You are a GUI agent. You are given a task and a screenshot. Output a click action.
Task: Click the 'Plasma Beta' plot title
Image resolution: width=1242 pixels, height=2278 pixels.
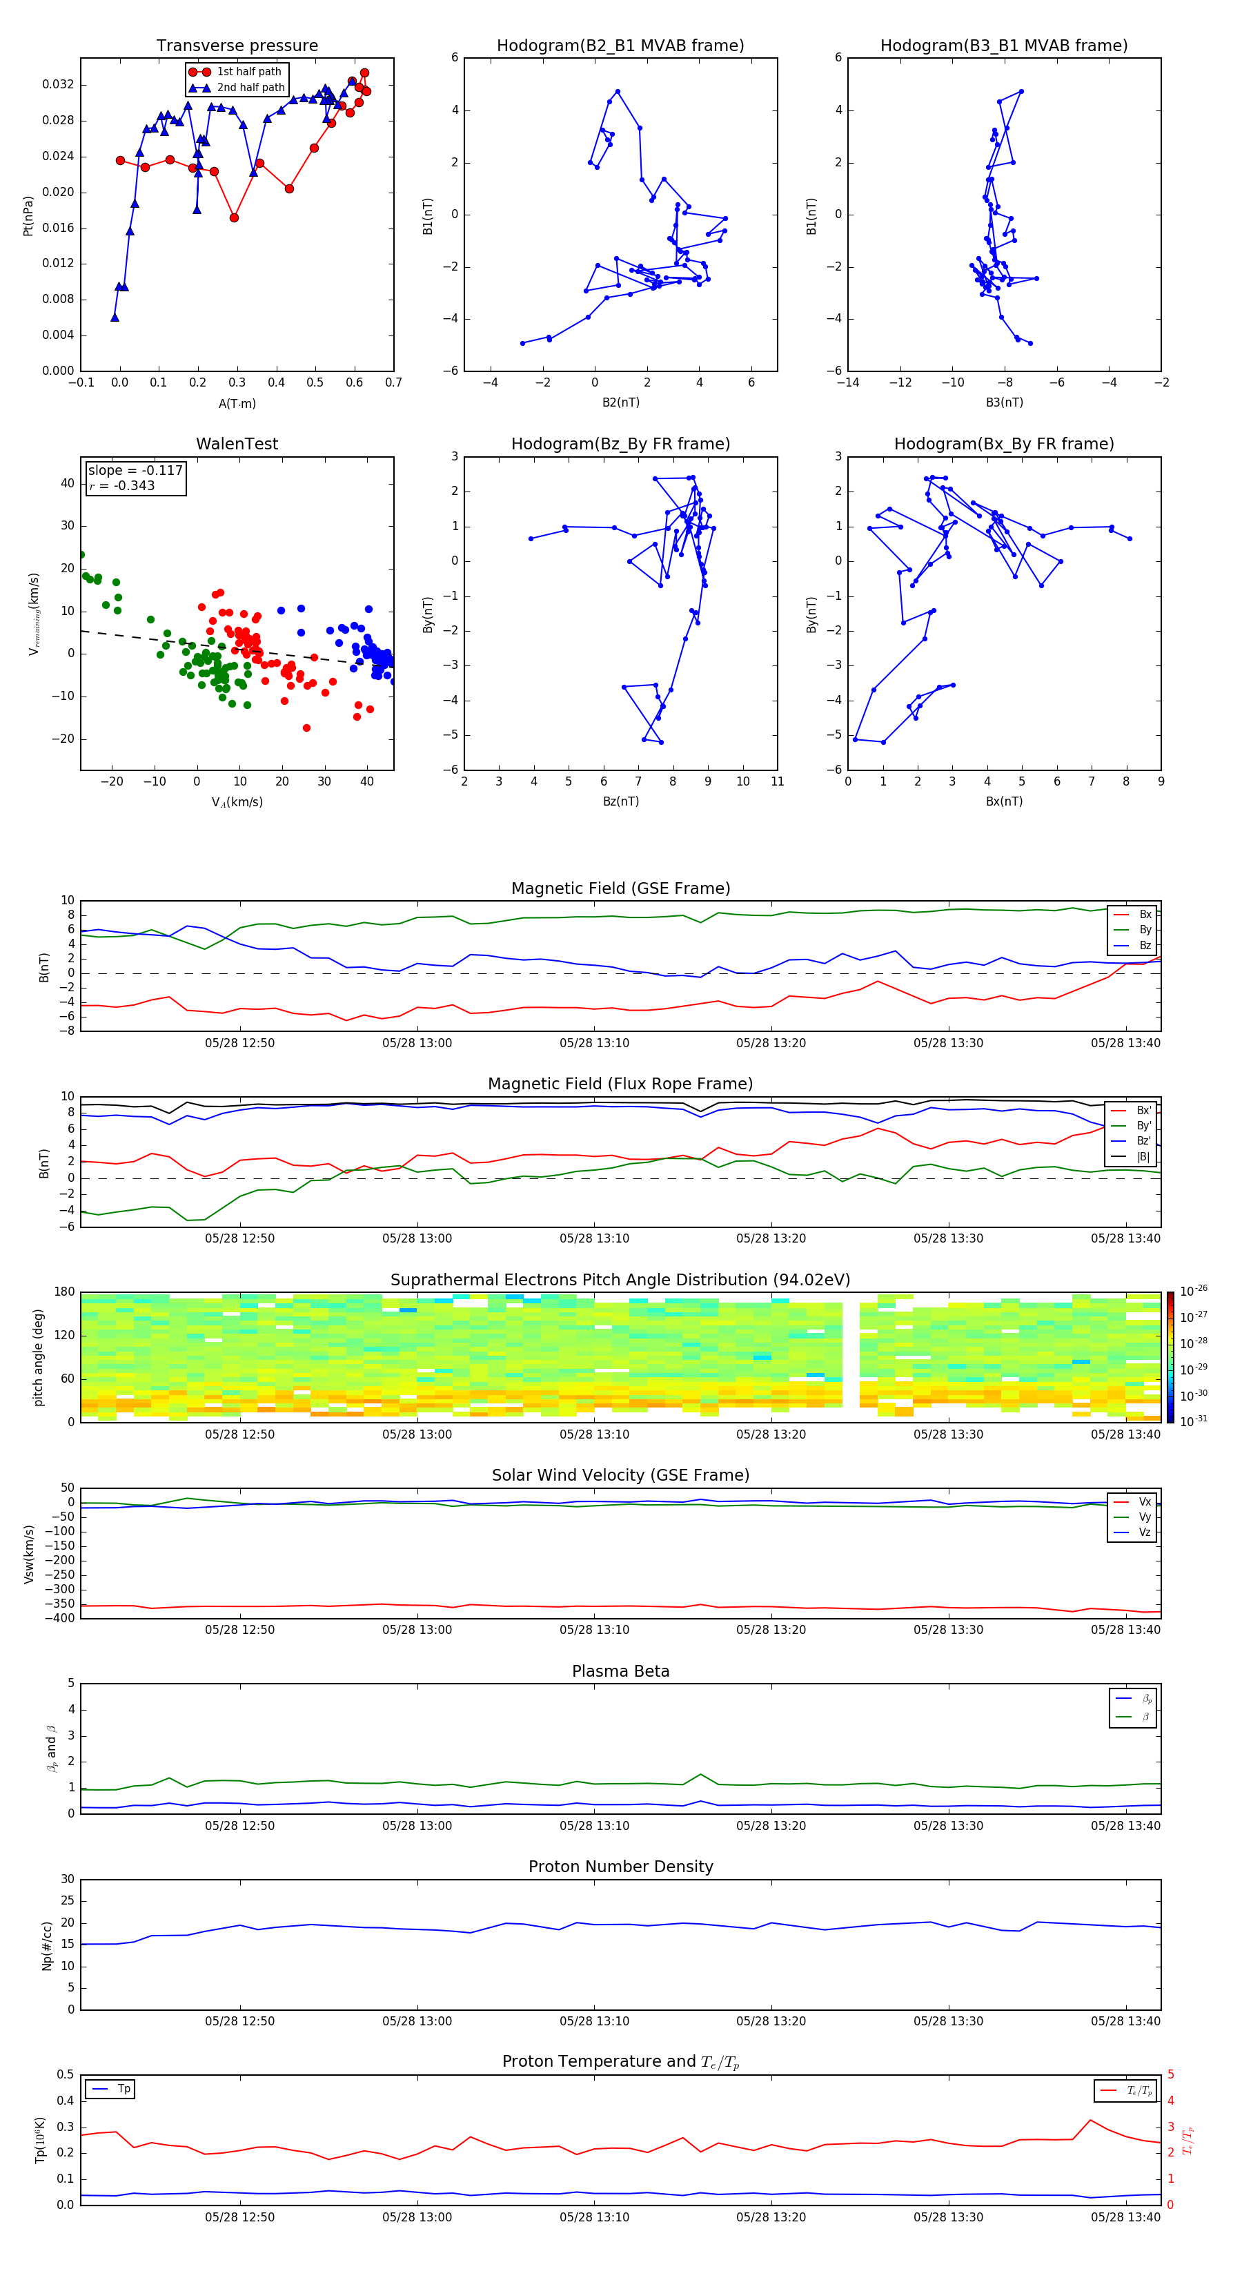(620, 1671)
